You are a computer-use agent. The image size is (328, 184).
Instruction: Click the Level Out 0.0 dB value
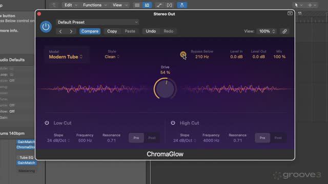tap(258, 57)
